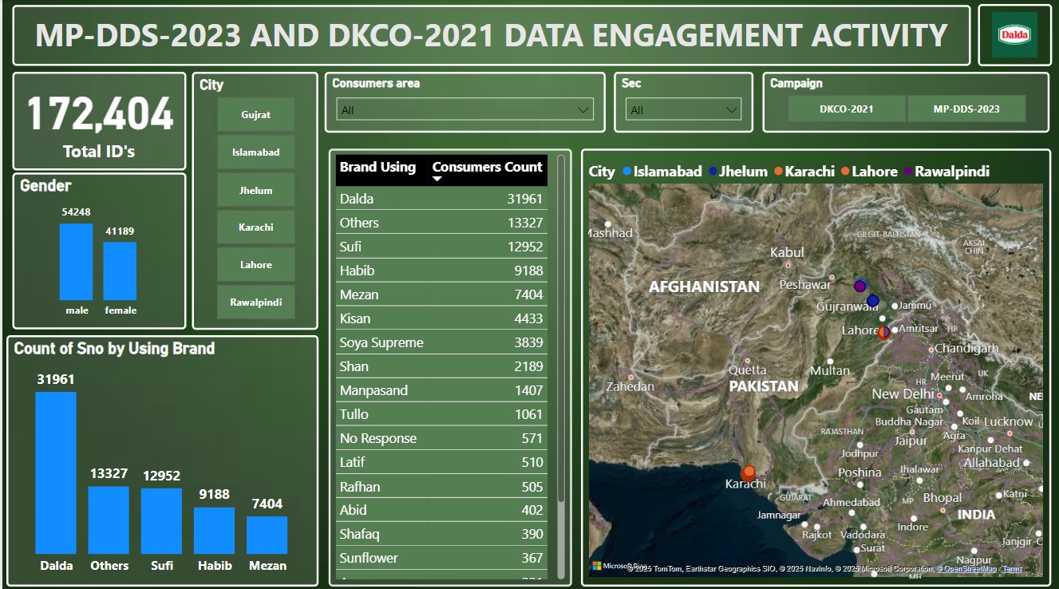1059x589 pixels.
Task: Open the OpenStreetMap attribution link
Action: 969,569
